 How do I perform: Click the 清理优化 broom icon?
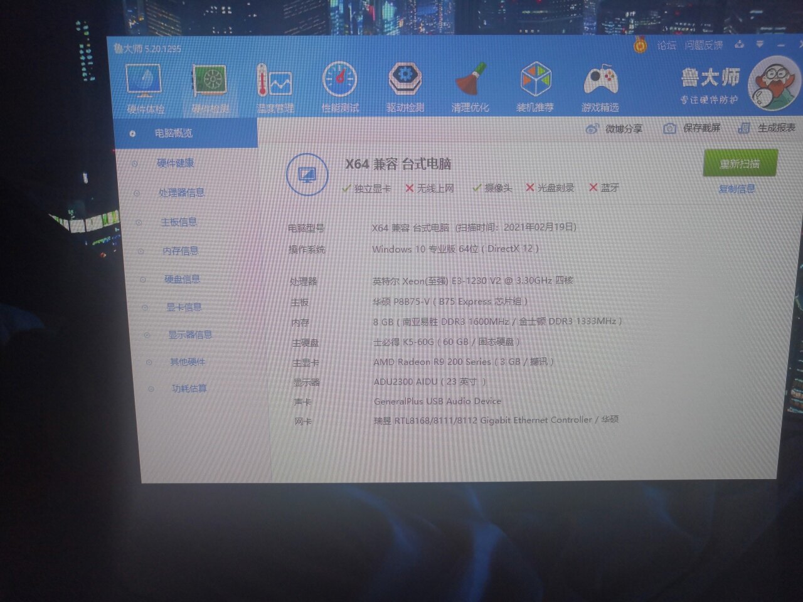pyautogui.click(x=470, y=87)
